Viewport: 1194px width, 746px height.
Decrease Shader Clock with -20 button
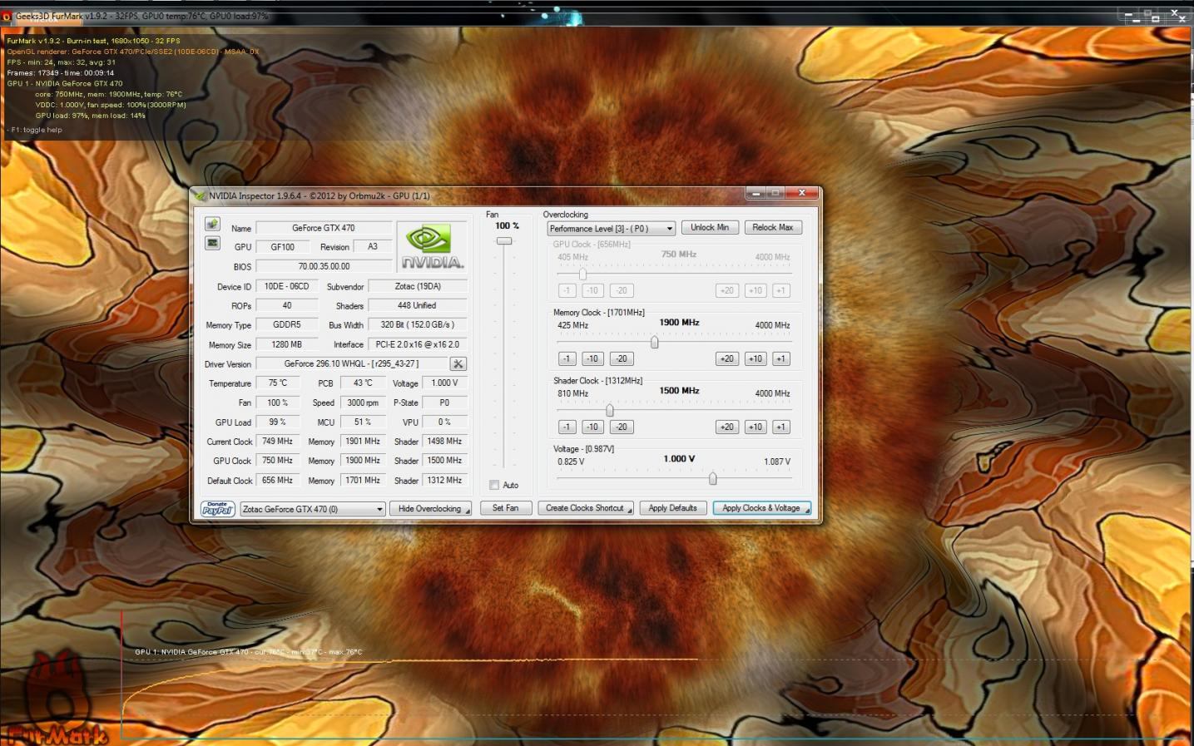(x=622, y=427)
